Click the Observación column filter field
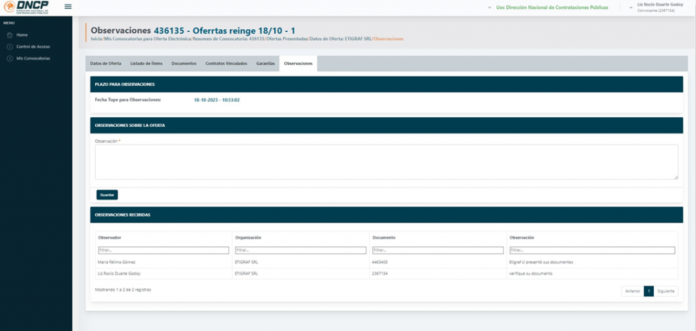 point(592,250)
